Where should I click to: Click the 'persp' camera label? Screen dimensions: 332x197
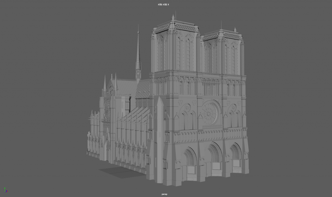point(164,194)
